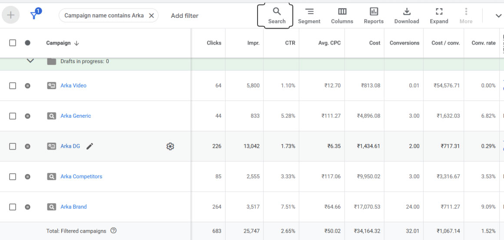Open the Segment icon menu
The width and height of the screenshot is (504, 240).
coord(309,12)
